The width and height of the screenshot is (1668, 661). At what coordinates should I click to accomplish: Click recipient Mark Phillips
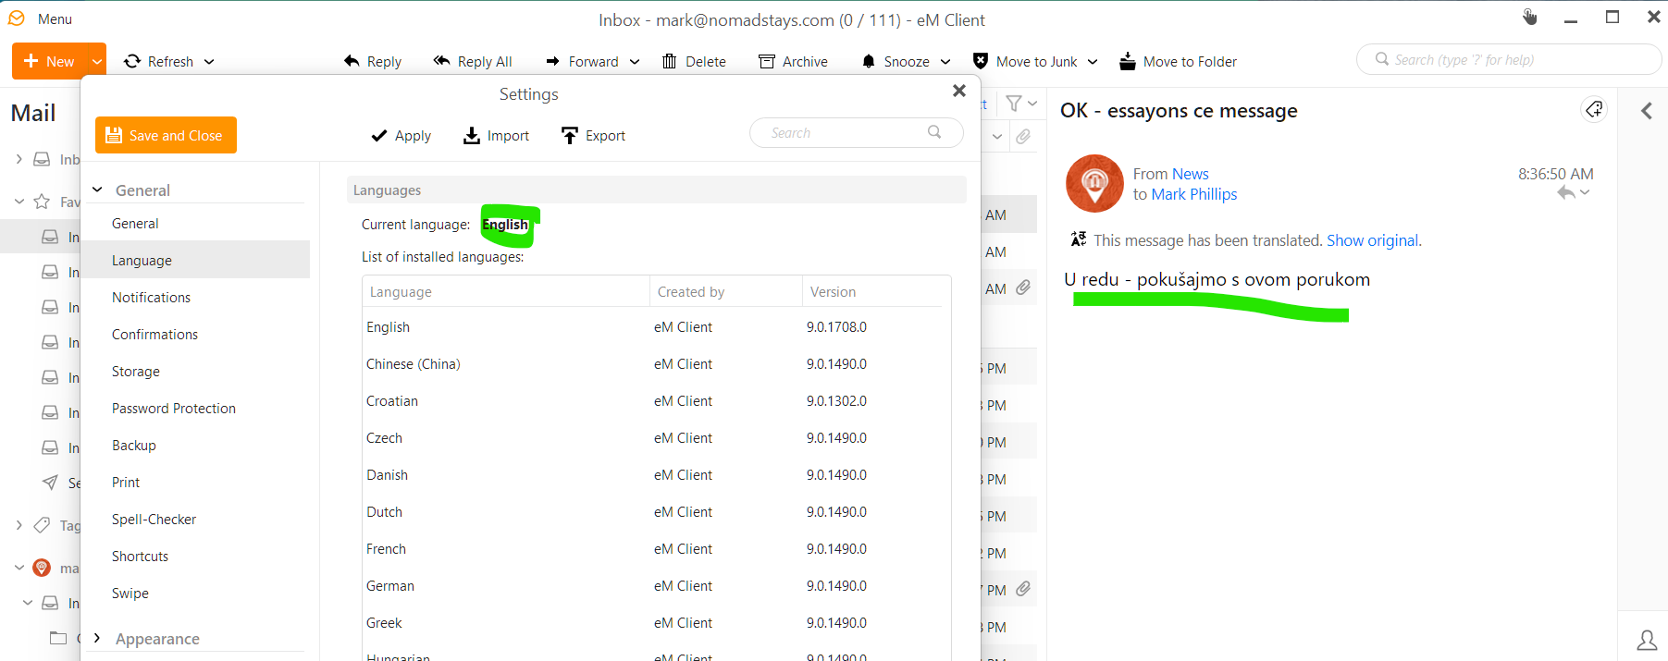point(1194,194)
